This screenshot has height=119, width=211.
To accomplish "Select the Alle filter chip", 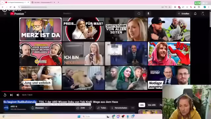I will click(142, 105).
